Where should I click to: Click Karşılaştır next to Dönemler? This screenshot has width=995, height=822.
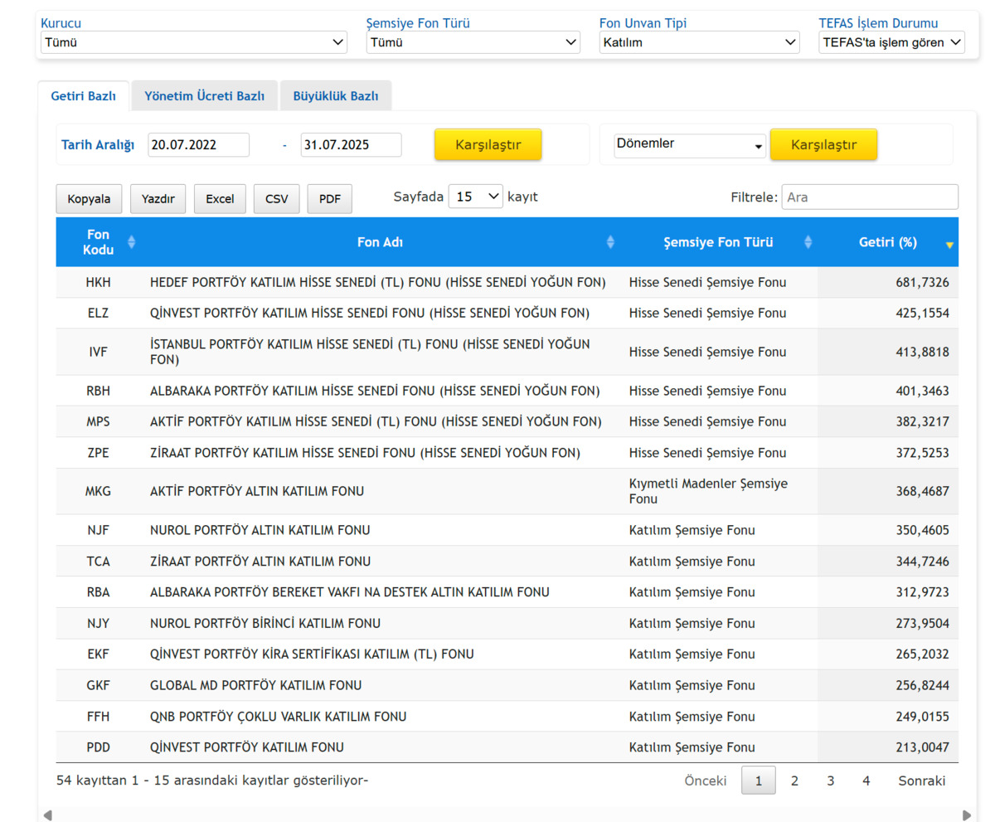click(824, 144)
